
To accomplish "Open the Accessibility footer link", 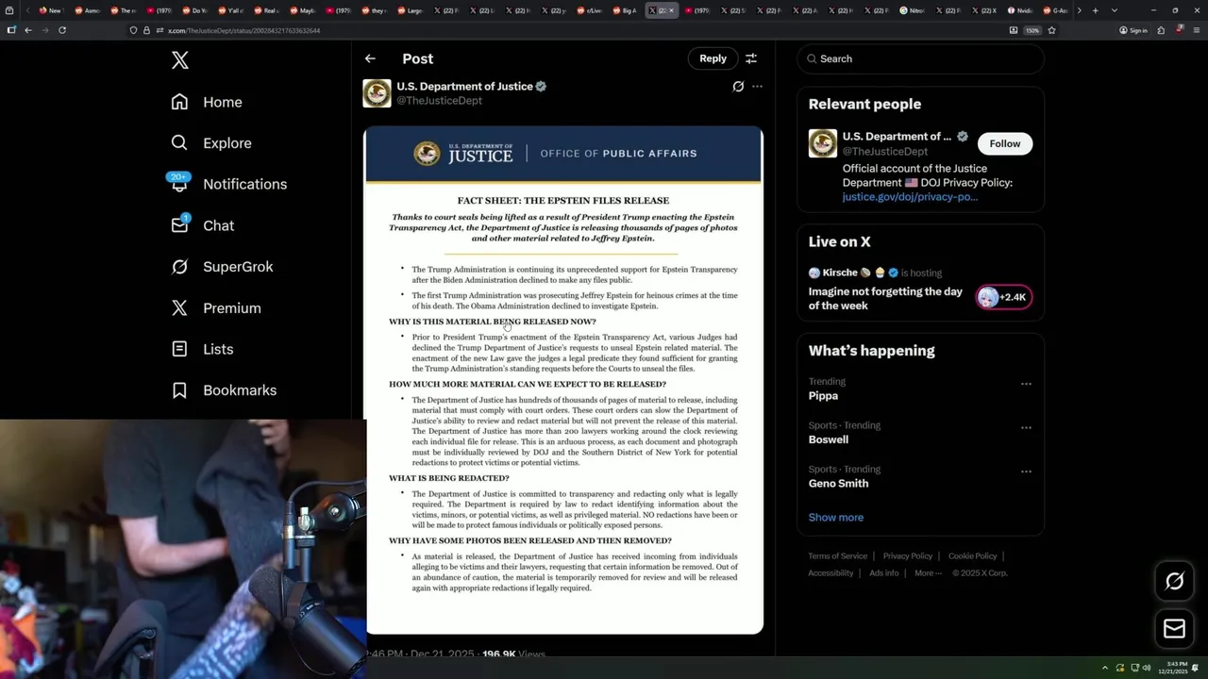I will [x=830, y=573].
